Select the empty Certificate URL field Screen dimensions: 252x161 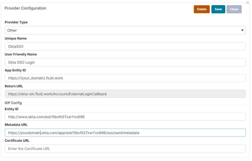pyautogui.click(x=125, y=149)
